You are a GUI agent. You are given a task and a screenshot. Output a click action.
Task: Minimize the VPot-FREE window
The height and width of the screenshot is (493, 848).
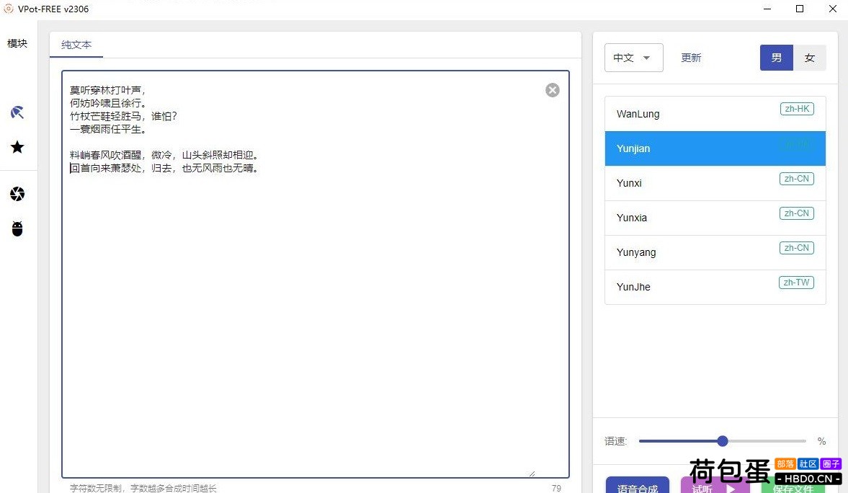pyautogui.click(x=767, y=9)
